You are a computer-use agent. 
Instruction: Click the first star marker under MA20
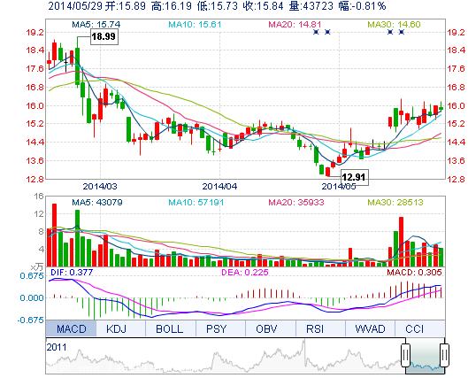[316, 32]
